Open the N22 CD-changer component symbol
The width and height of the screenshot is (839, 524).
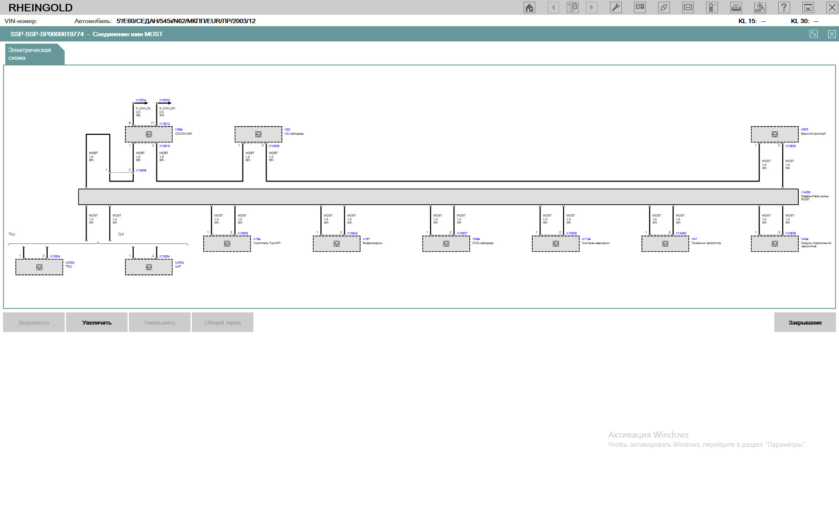point(258,134)
